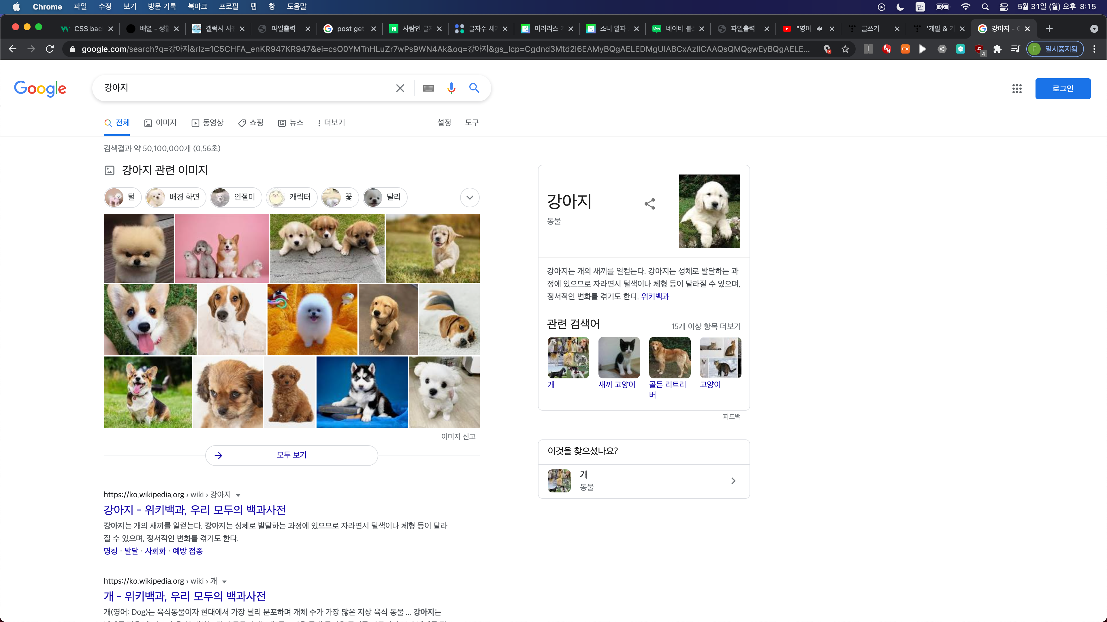Expand the image filter chips chevron
The height and width of the screenshot is (622, 1107).
(x=470, y=198)
